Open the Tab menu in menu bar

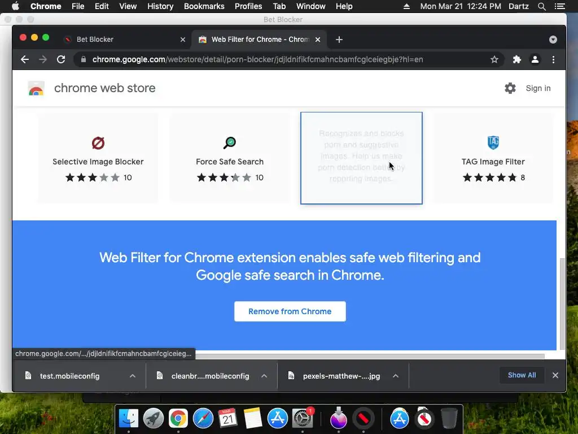click(279, 6)
